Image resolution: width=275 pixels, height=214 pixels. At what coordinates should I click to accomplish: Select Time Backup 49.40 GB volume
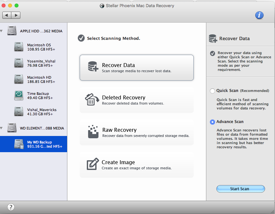tap(33, 96)
